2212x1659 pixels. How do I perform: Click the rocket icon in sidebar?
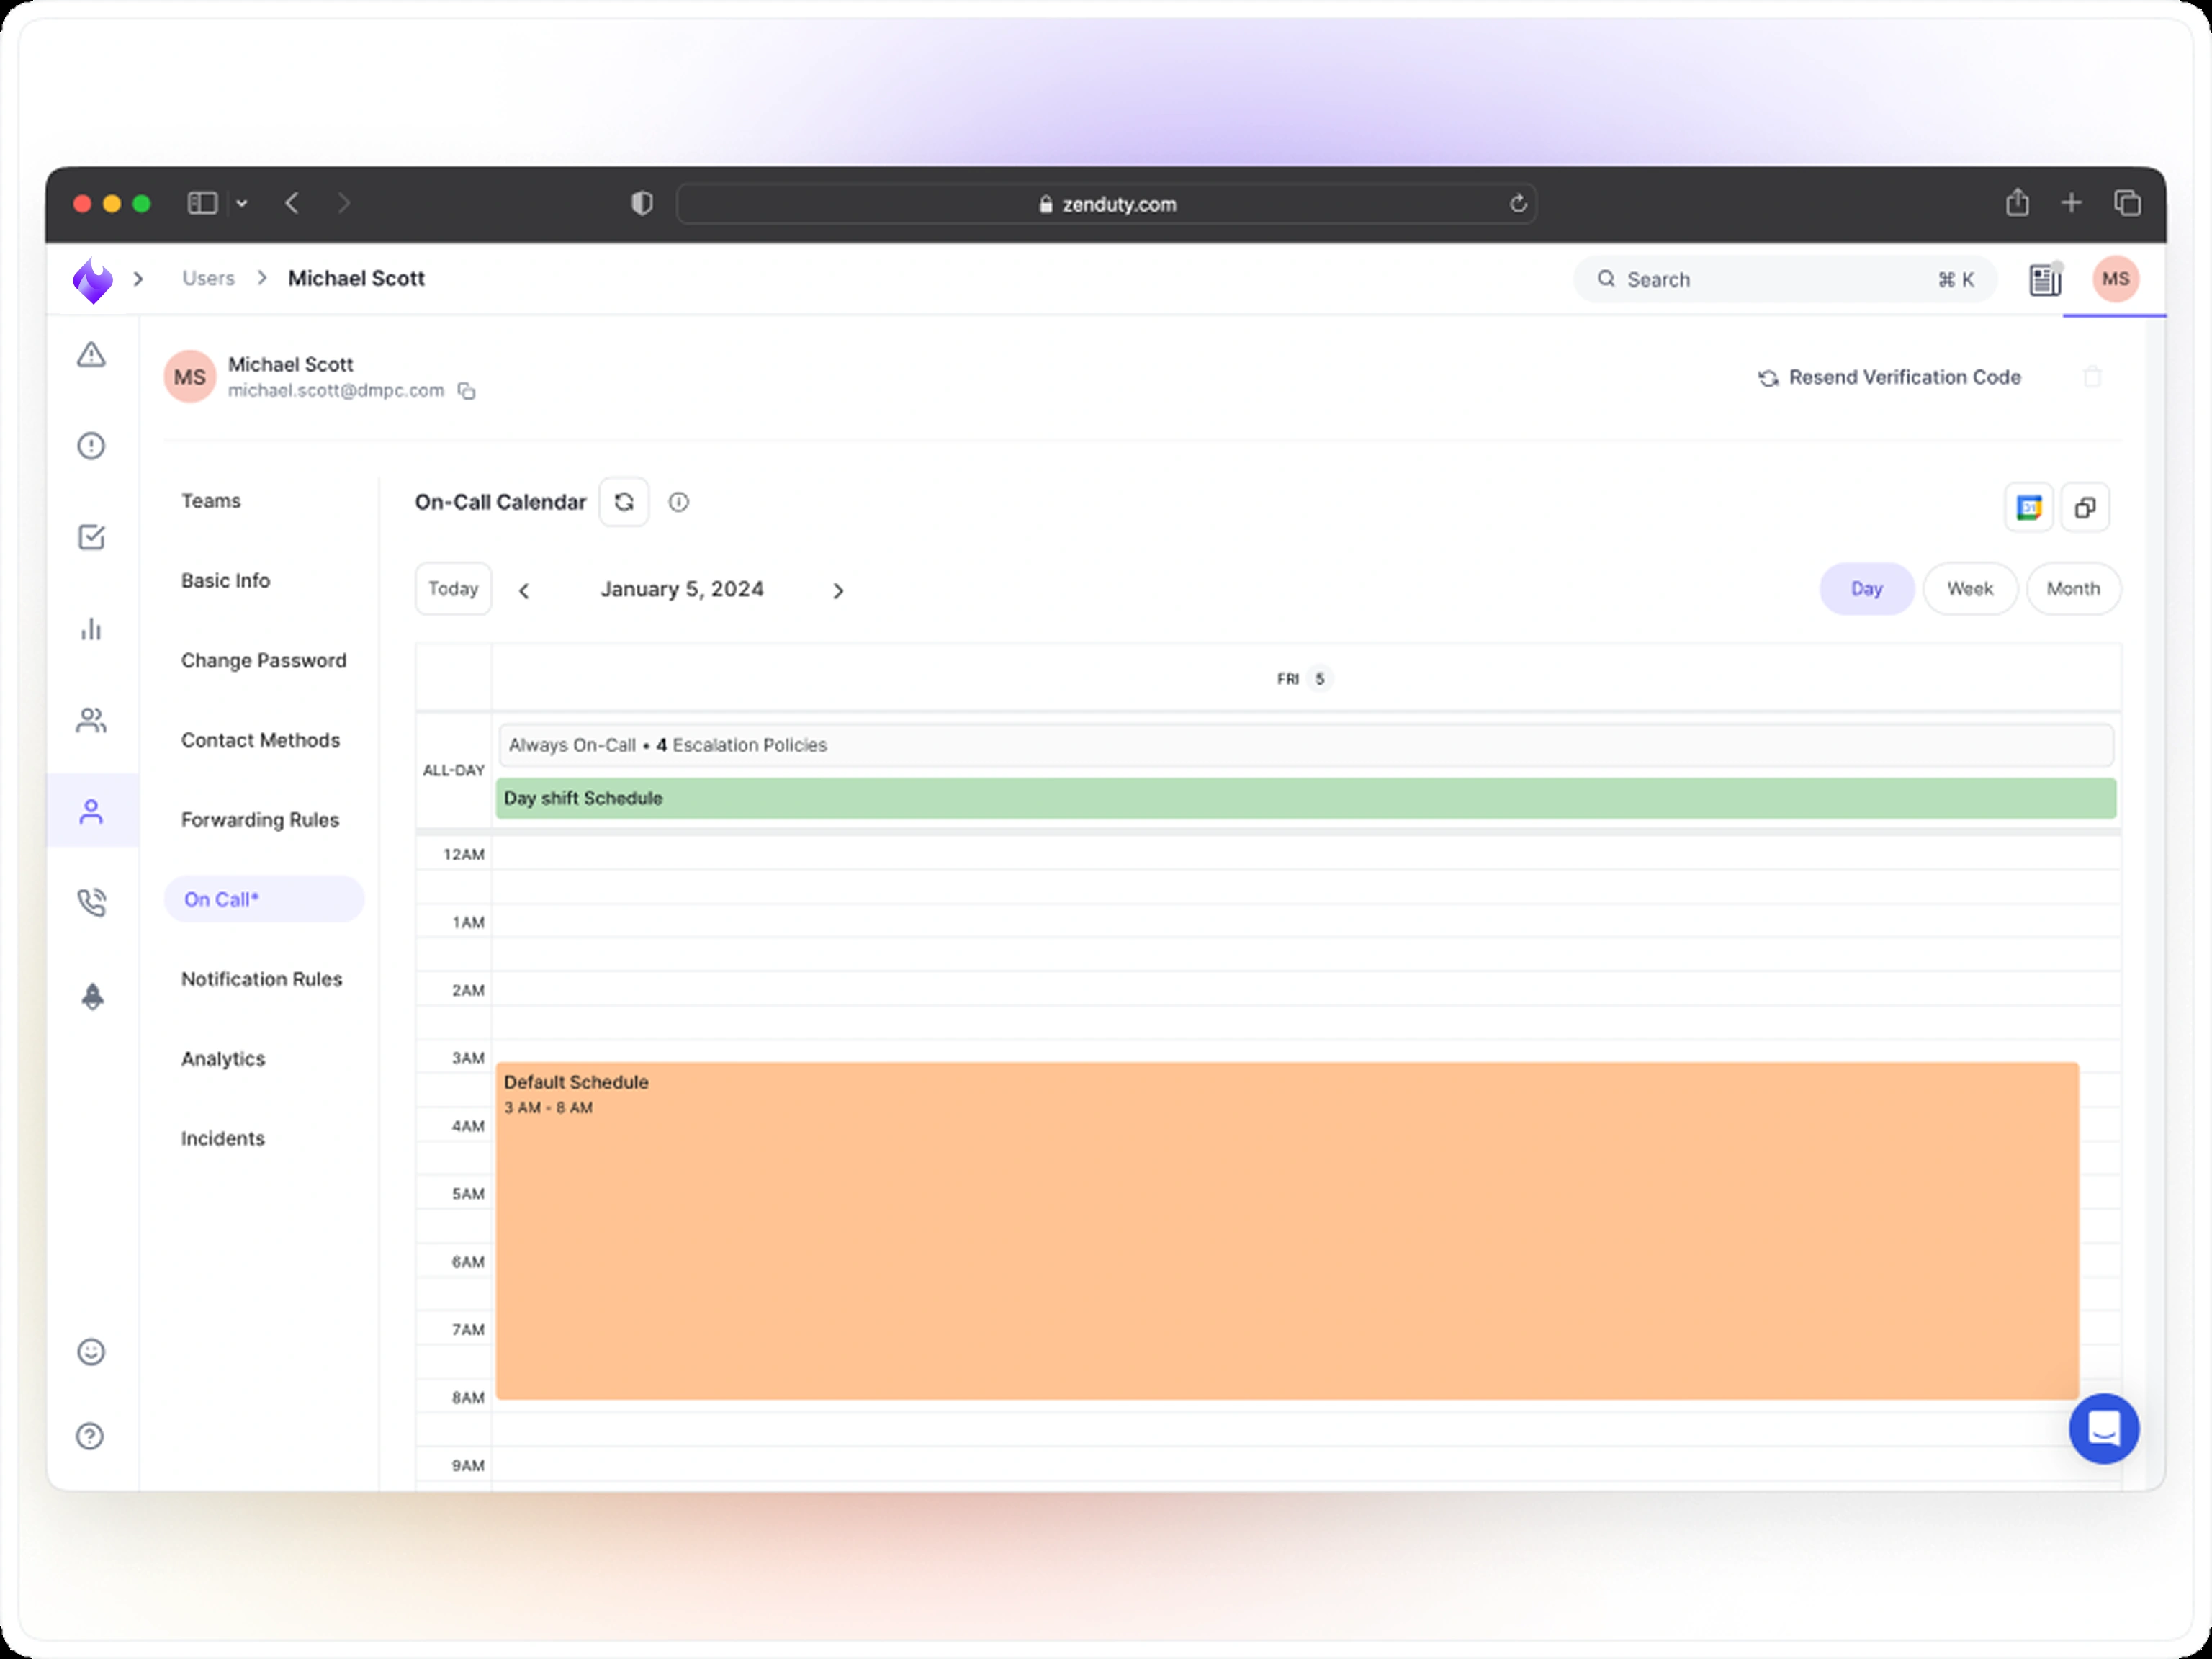pyautogui.click(x=92, y=996)
